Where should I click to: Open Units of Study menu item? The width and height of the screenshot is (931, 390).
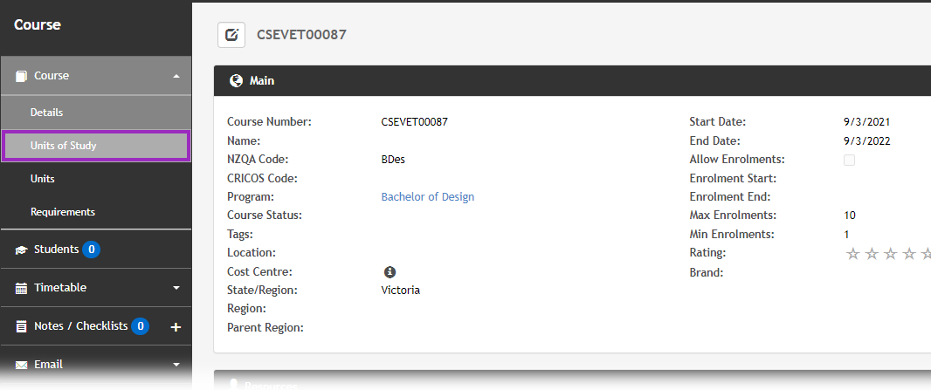tap(95, 146)
